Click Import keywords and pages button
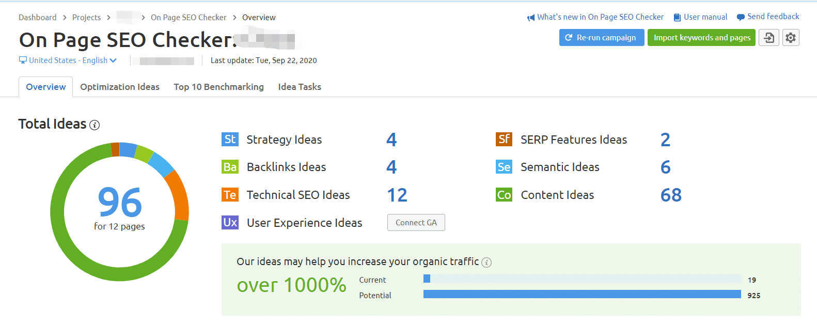Viewport: 817px width, 324px height. [x=701, y=38]
